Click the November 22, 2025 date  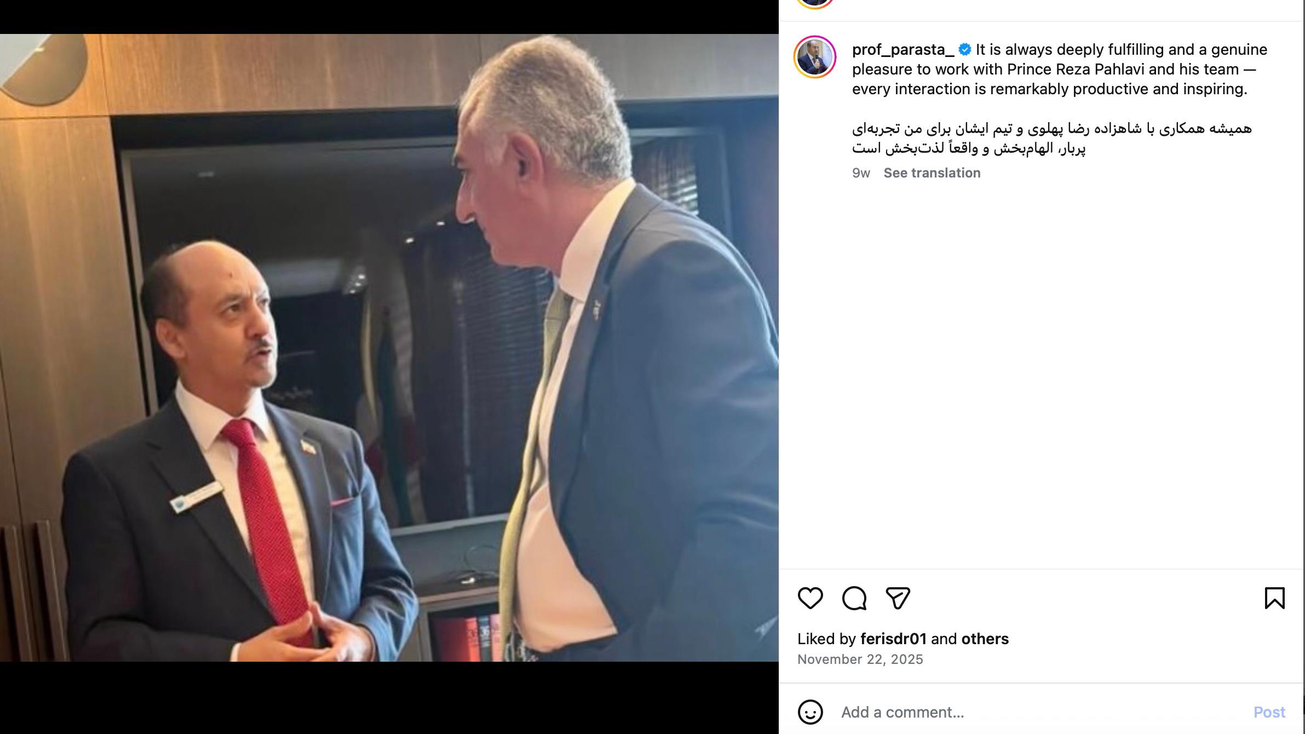pyautogui.click(x=860, y=659)
